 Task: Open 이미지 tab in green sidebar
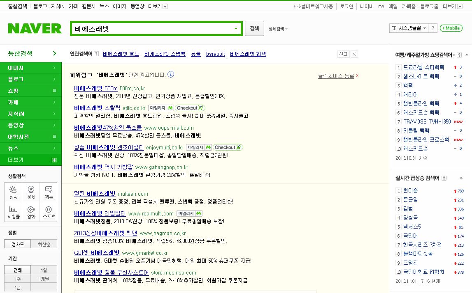[x=31, y=68]
